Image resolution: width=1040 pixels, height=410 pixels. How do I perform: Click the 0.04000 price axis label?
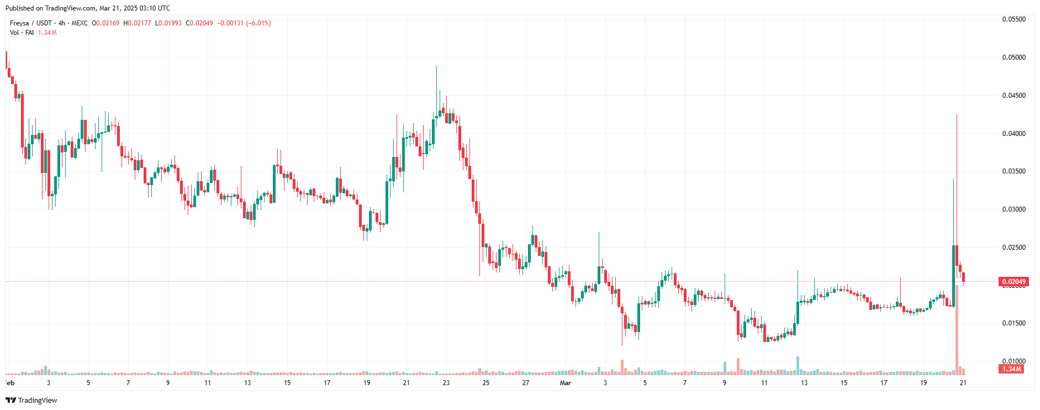coord(1013,134)
